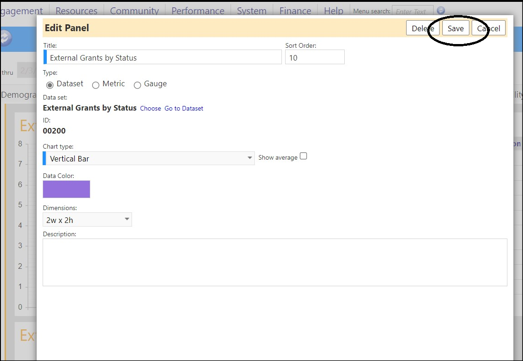Click the Menu search text box
This screenshot has width=523, height=361.
click(x=413, y=11)
